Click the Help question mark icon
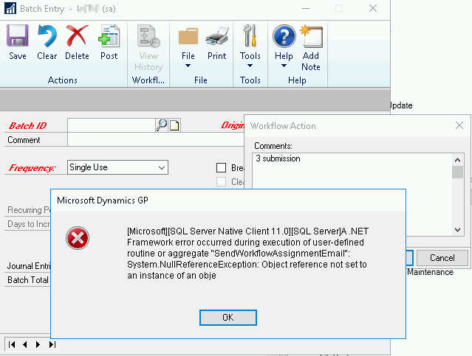Screen dimensions: 472x356 tap(284, 36)
